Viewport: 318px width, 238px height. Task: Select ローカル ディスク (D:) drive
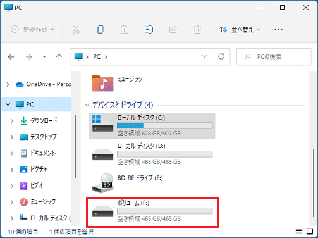click(x=152, y=154)
